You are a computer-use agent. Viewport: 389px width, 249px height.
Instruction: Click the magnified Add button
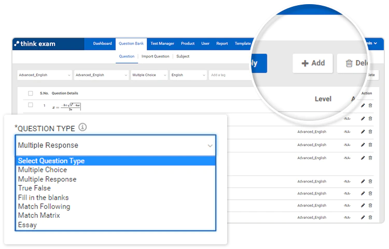pyautogui.click(x=313, y=63)
